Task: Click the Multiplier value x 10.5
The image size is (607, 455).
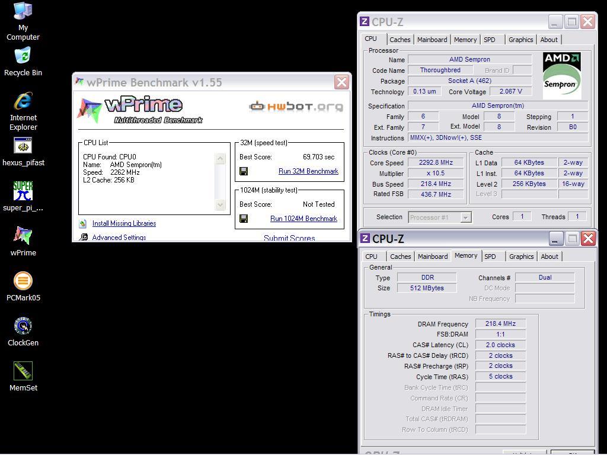Action: [436, 173]
